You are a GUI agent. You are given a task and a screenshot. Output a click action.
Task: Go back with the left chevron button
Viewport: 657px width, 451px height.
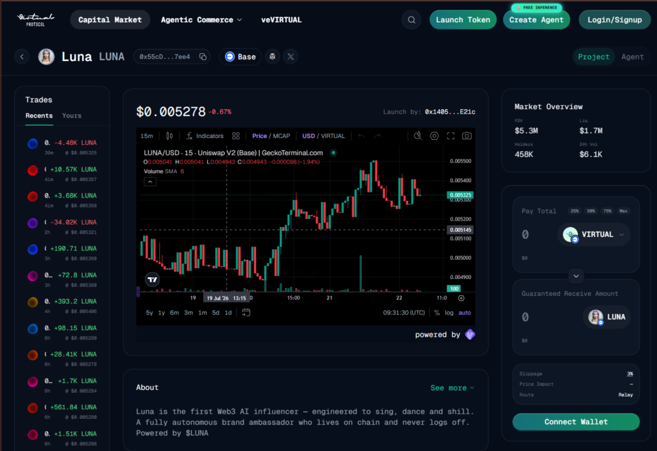[22, 56]
